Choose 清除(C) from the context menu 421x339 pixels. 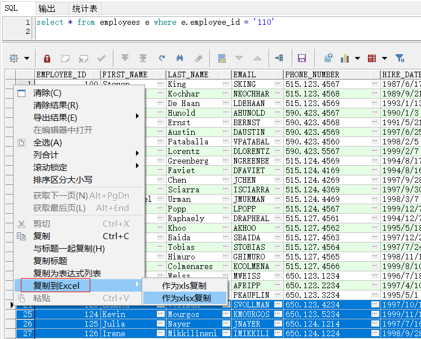click(78, 93)
